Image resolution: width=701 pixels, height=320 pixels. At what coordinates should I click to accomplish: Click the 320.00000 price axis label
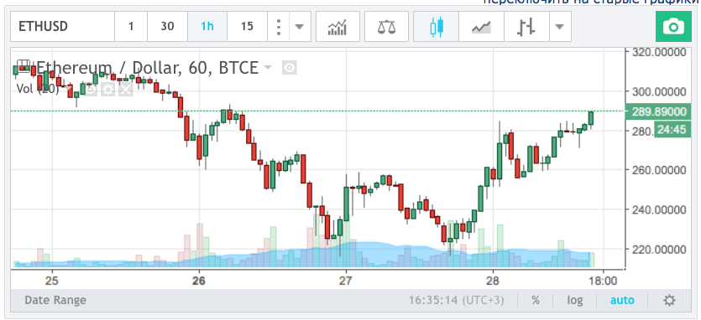pyautogui.click(x=659, y=52)
